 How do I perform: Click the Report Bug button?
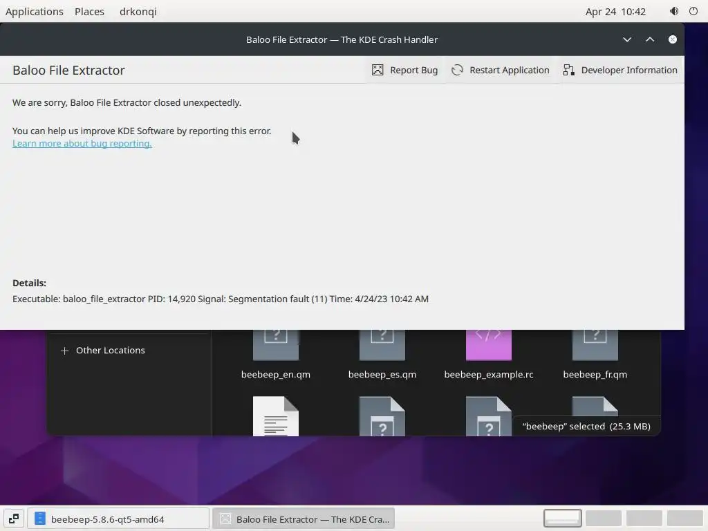pyautogui.click(x=404, y=70)
